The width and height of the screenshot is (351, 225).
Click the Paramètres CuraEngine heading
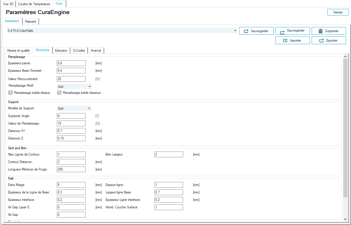[x=38, y=12]
